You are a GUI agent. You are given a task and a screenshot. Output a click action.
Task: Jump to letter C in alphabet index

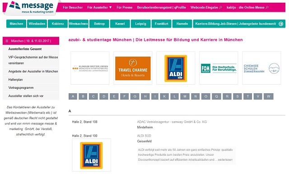pyautogui.click(x=93, y=96)
